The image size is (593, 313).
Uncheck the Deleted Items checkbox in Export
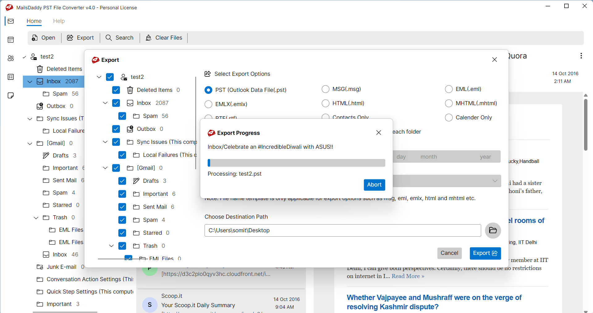click(x=116, y=90)
